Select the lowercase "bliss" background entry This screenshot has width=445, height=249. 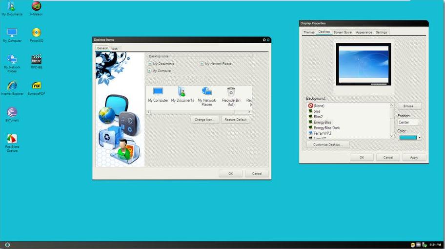click(317, 111)
